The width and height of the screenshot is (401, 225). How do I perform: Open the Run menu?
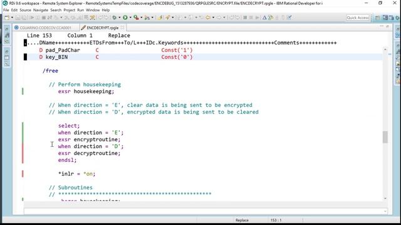81,10
